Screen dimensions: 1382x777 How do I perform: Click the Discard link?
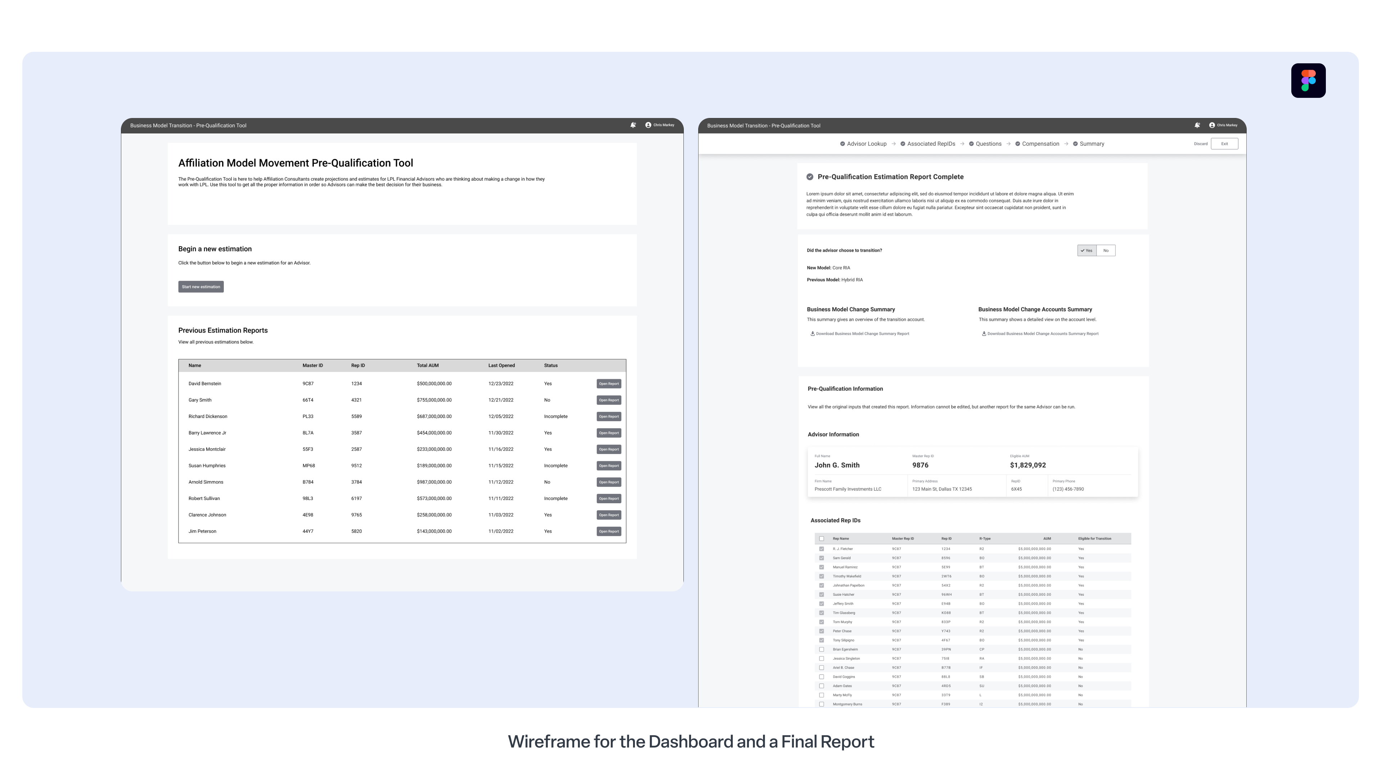tap(1201, 144)
